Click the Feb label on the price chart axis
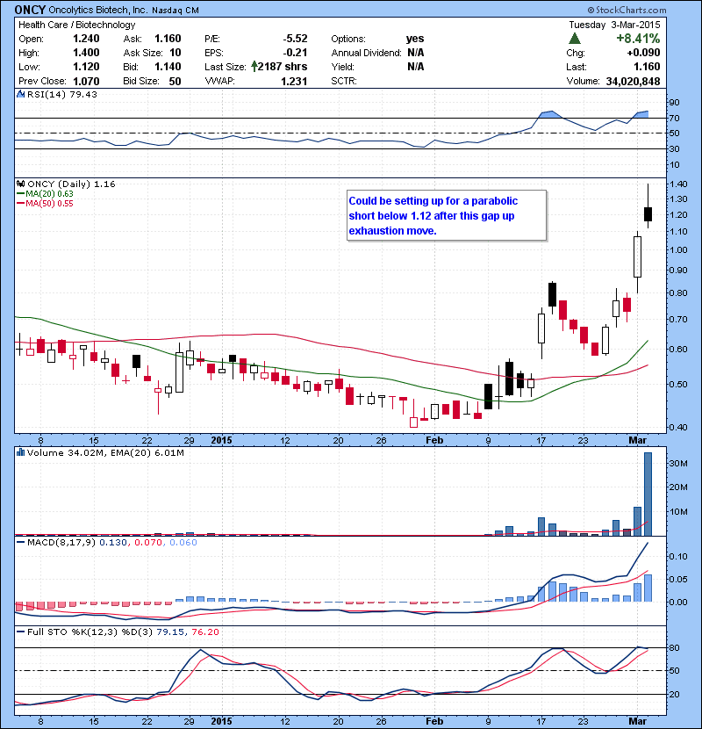The height and width of the screenshot is (729, 702). [434, 440]
